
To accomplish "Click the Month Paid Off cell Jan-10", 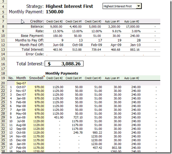I will coord(135,45).
